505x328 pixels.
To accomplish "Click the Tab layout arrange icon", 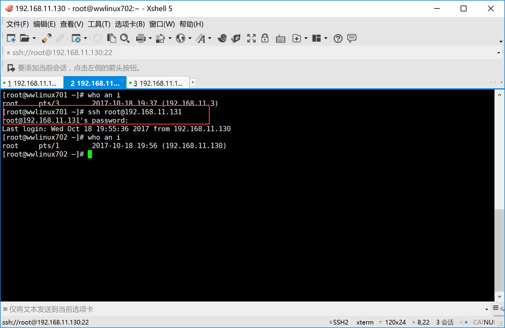I will click(317, 38).
